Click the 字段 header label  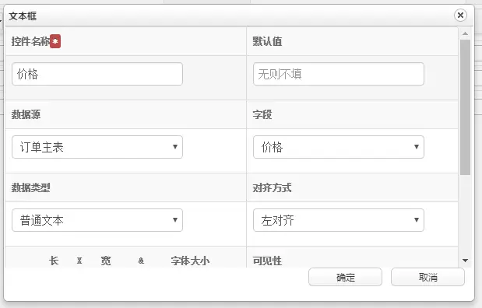click(x=262, y=114)
